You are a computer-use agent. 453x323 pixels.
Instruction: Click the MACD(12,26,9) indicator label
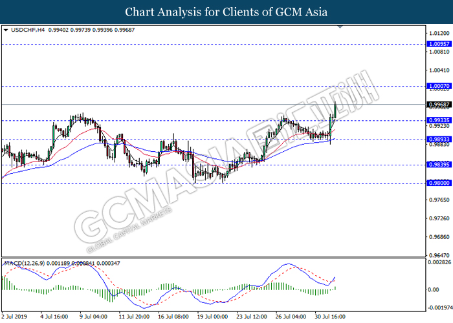click(x=25, y=264)
